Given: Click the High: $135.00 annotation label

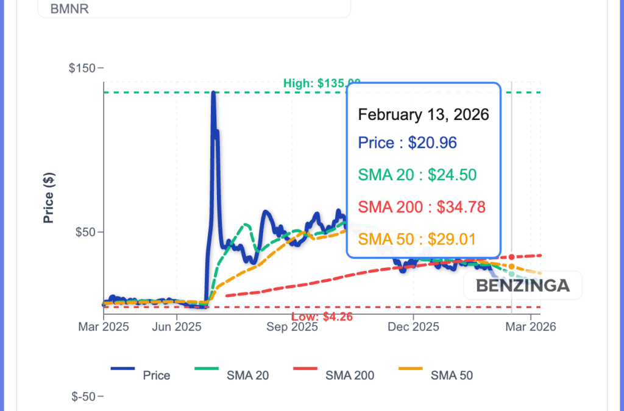Looking at the screenshot, I should coord(322,83).
